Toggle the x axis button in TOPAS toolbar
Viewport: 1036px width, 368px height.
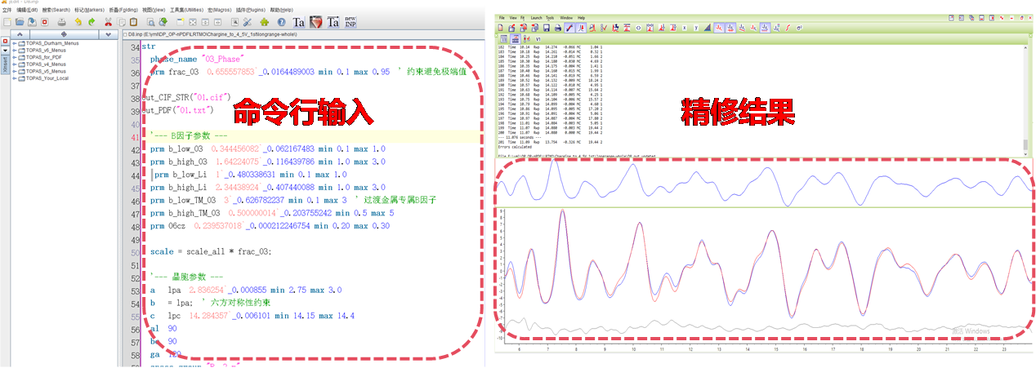[x=684, y=28]
